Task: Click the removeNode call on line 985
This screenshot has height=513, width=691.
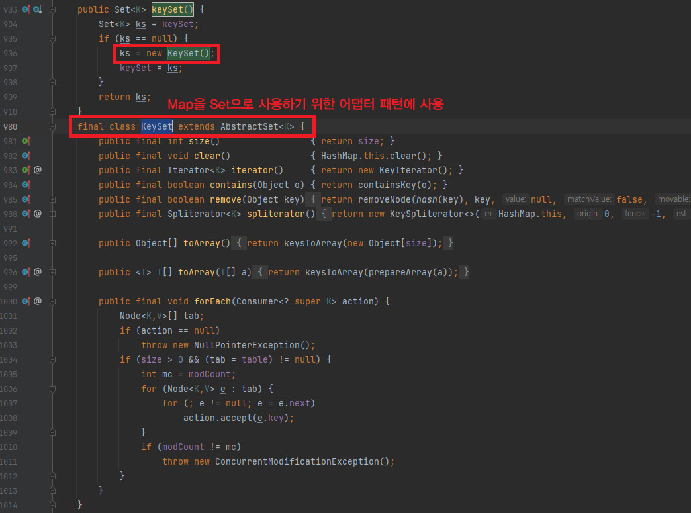Action: coord(384,199)
